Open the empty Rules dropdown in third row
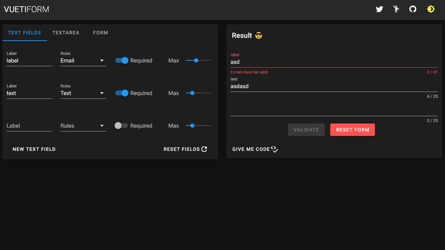Viewport: 445px width, 250px height. 83,126
